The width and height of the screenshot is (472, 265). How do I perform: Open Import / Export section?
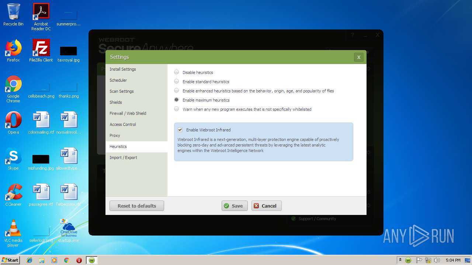[136, 158]
